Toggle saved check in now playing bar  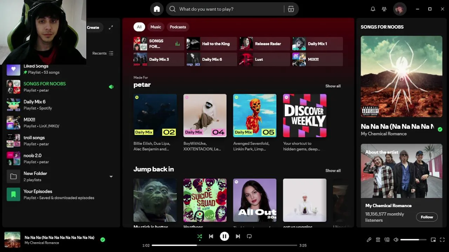[x=103, y=240]
